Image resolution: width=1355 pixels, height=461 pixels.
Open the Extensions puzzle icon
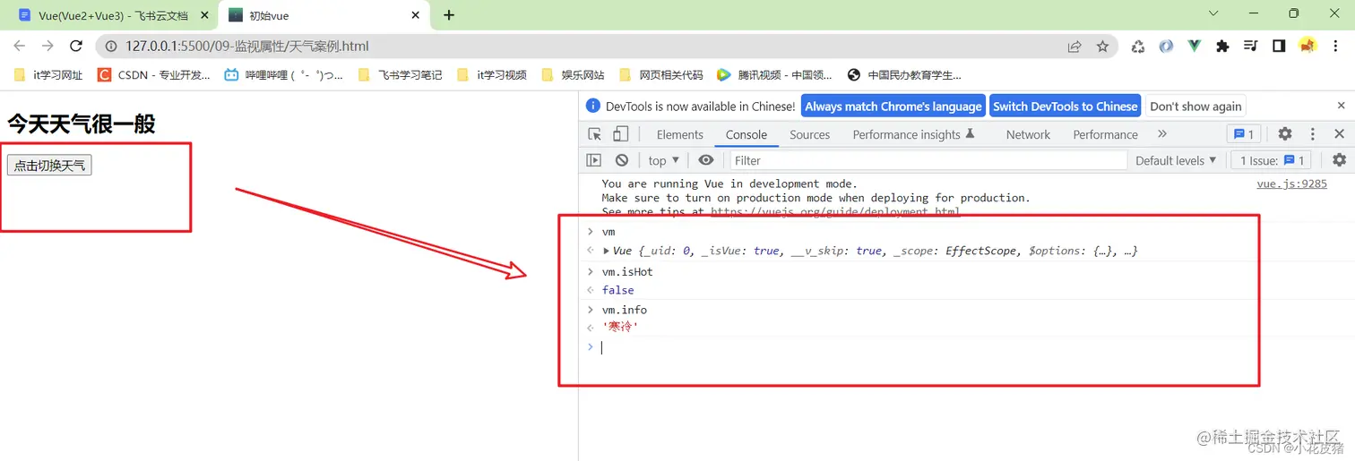click(1222, 47)
